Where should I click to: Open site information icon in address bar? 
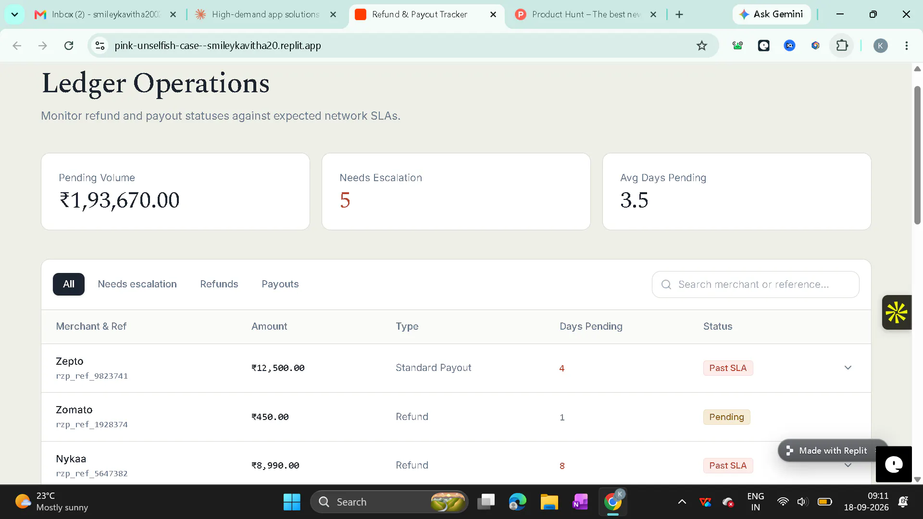100,46
